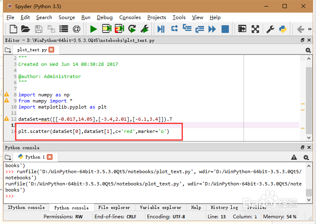The height and width of the screenshot is (224, 316).
Task: Open the outline list toolbar icon
Action: point(64,29)
